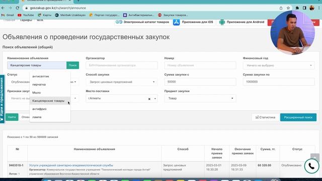Image resolution: width=322 pixels, height=181 pixels.
Task: Open Электронный каталог товаров
Action: [x=142, y=22]
